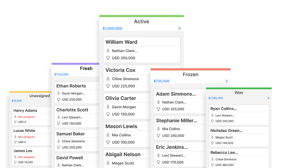
Task: Open the Eric Jenkins deal card
Action: pos(180,155)
